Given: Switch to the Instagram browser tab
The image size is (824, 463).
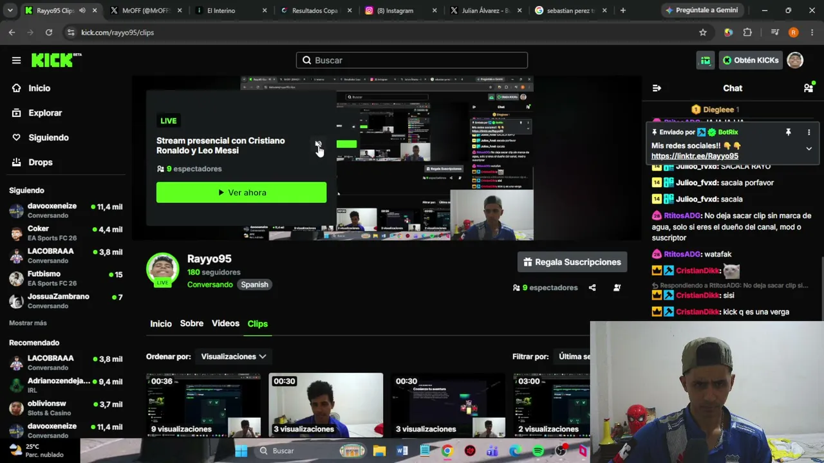Looking at the screenshot, I should click(401, 10).
